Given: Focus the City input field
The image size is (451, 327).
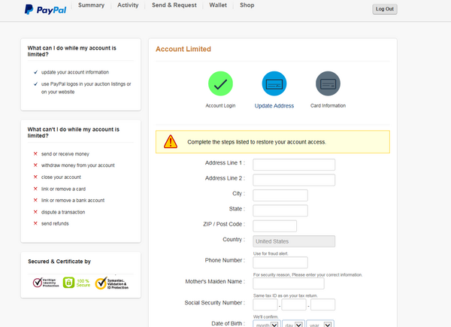Looking at the screenshot, I should [x=280, y=195].
